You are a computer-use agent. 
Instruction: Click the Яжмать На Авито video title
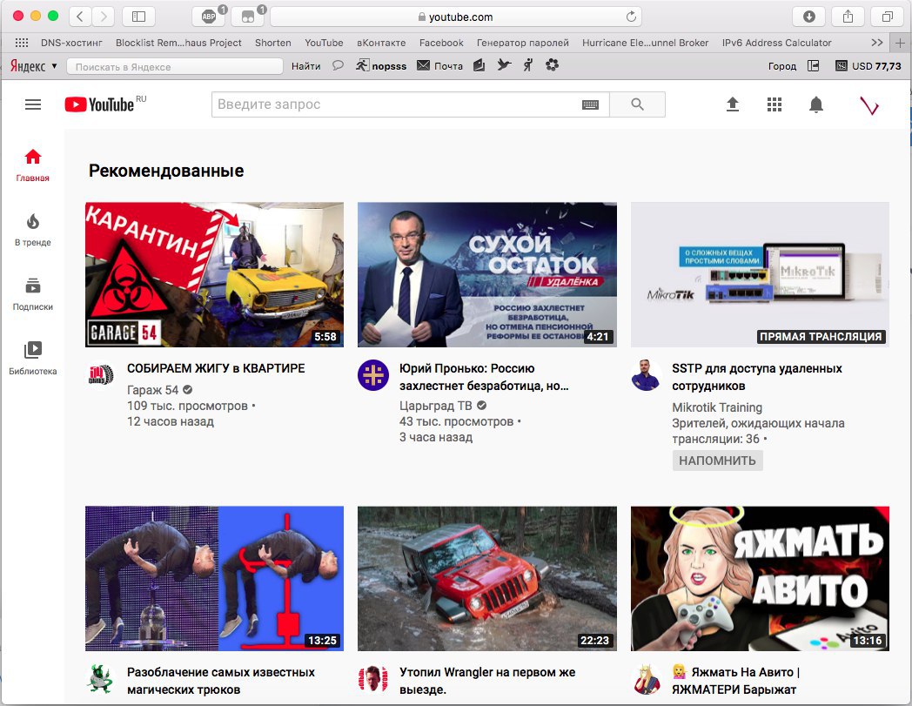click(735, 681)
